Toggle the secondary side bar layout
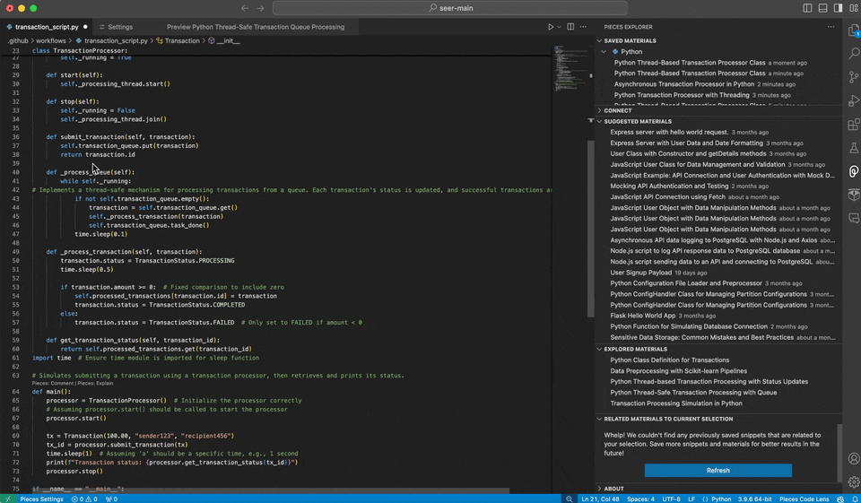This screenshot has height=503, width=861. point(836,8)
